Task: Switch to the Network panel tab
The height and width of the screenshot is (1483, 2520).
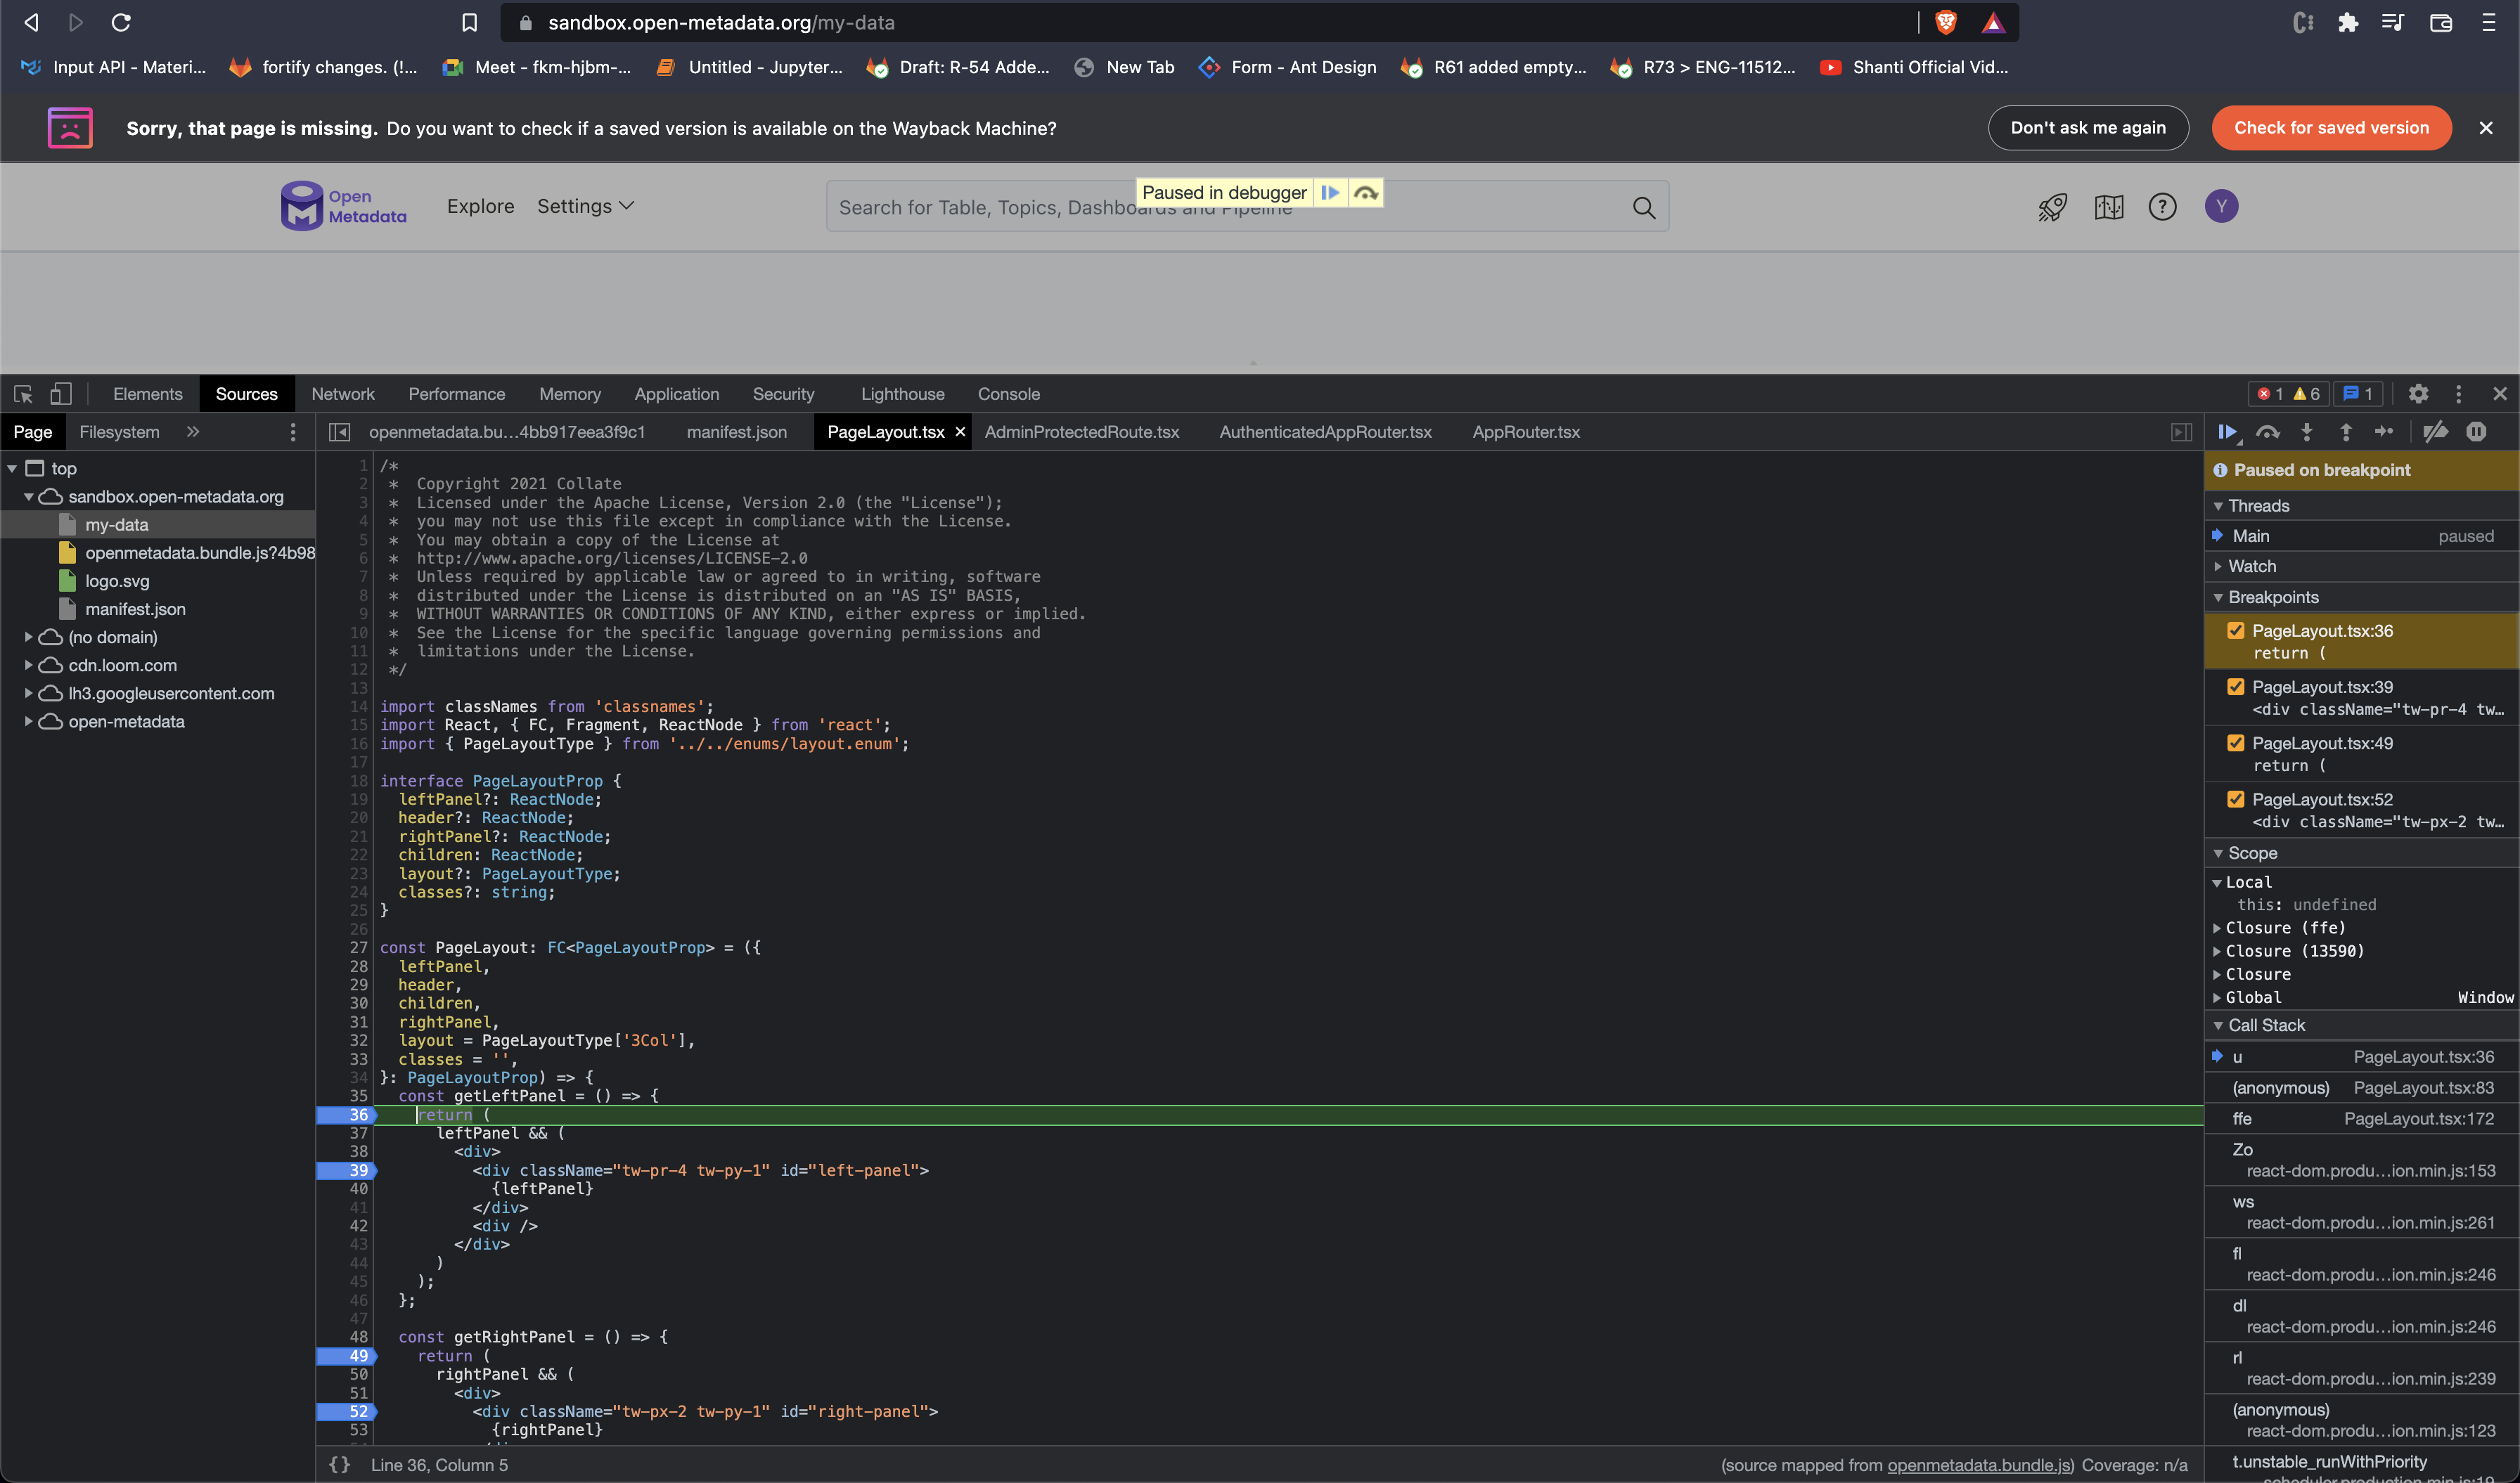Action: 343,394
